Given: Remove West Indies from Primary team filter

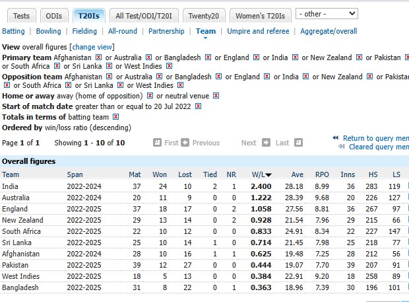Looking at the screenshot, I should [170, 66].
